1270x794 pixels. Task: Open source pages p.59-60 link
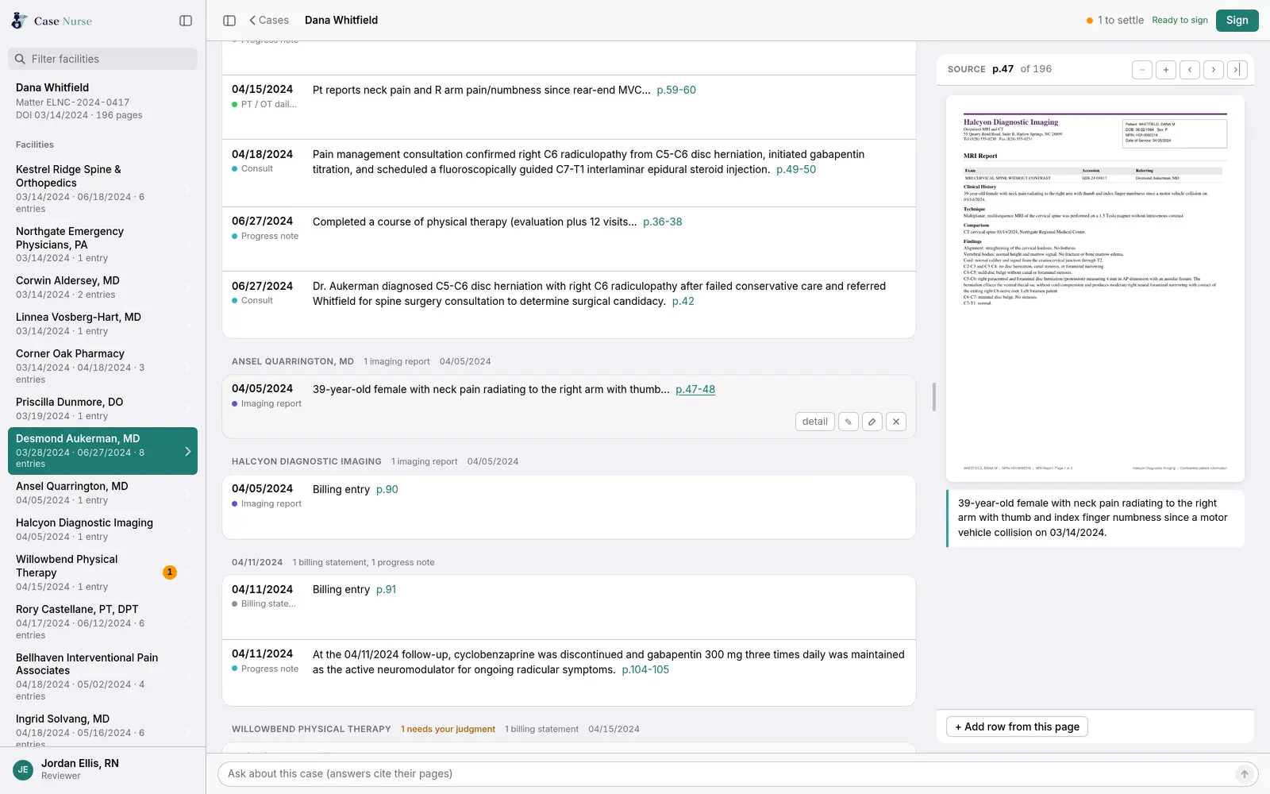(x=676, y=91)
